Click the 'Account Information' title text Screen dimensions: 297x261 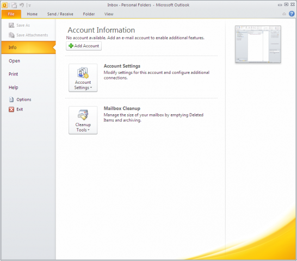tap(101, 30)
